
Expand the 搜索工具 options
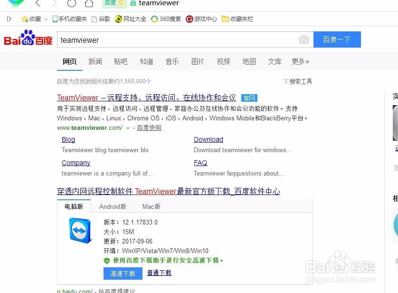coord(298,81)
